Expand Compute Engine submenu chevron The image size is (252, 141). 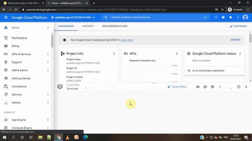click(48, 128)
